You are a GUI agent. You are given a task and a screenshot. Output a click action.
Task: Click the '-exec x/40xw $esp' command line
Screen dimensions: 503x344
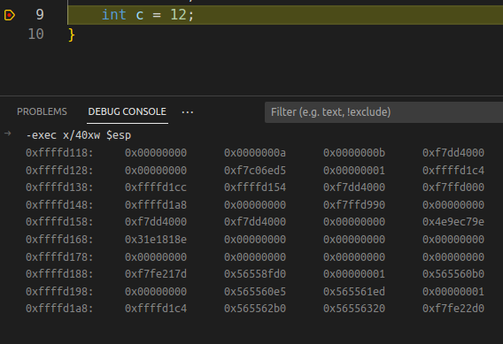click(79, 135)
